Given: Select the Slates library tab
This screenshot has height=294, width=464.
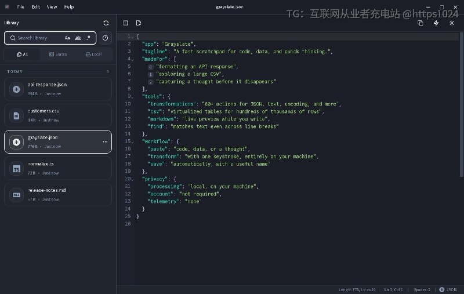Looking at the screenshot, I should coord(58,54).
